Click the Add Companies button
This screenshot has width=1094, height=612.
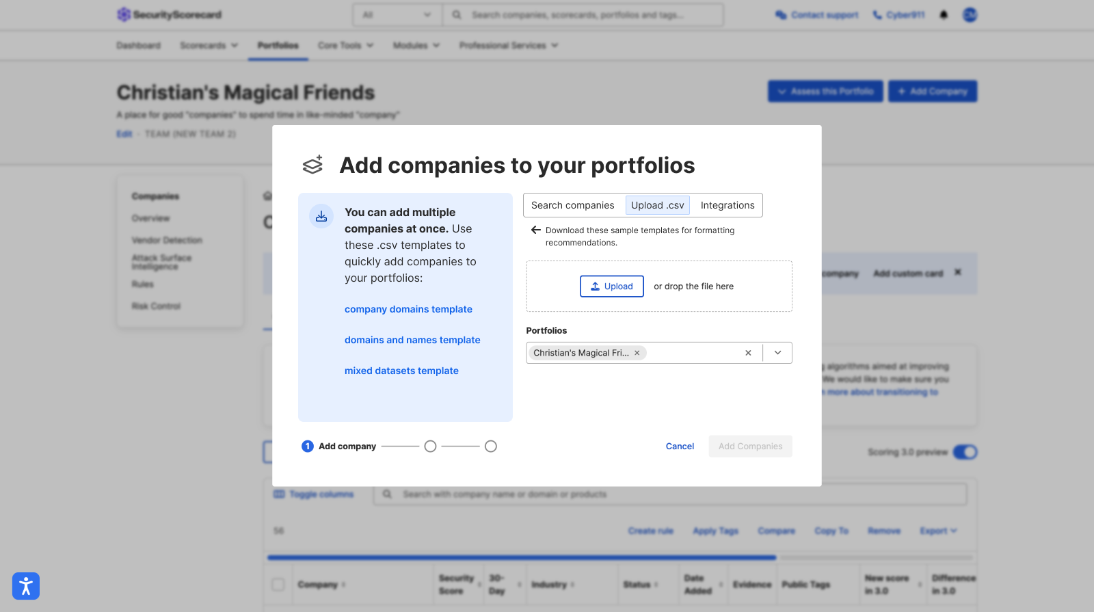751,447
